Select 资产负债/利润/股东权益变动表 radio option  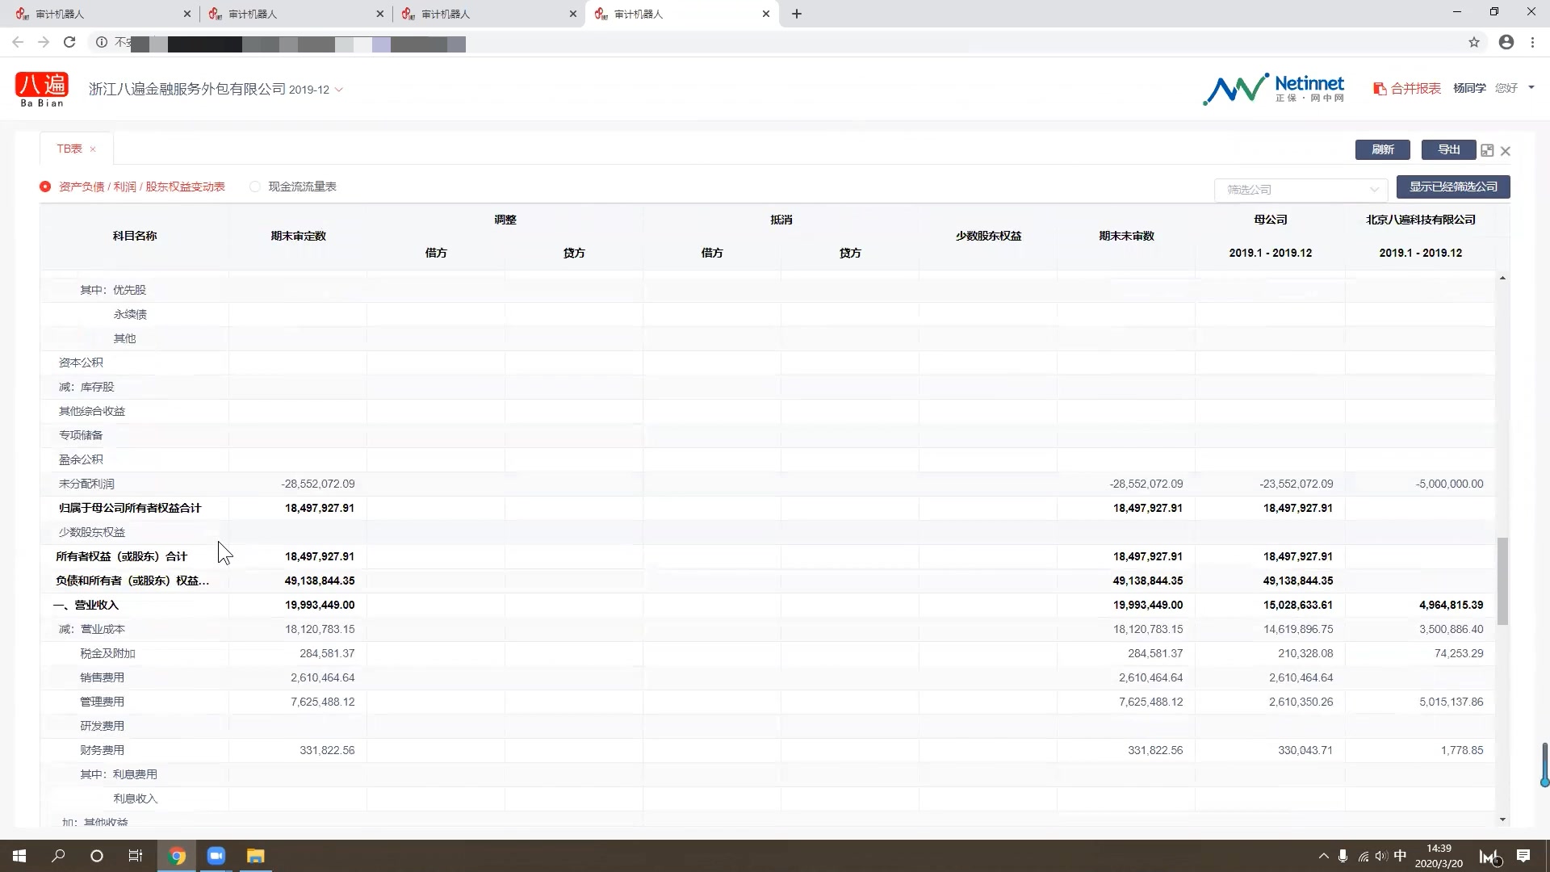pos(45,187)
